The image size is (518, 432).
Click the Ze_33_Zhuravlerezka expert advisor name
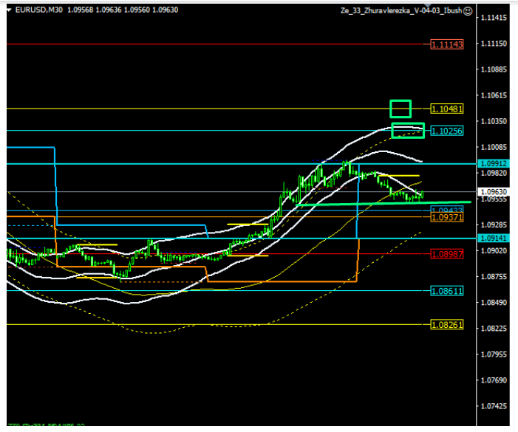pyautogui.click(x=401, y=10)
